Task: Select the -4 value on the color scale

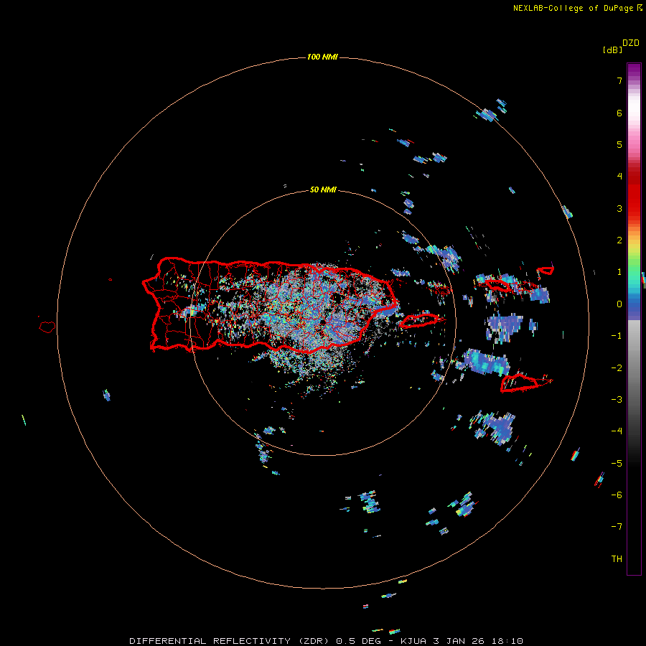Action: (x=617, y=431)
